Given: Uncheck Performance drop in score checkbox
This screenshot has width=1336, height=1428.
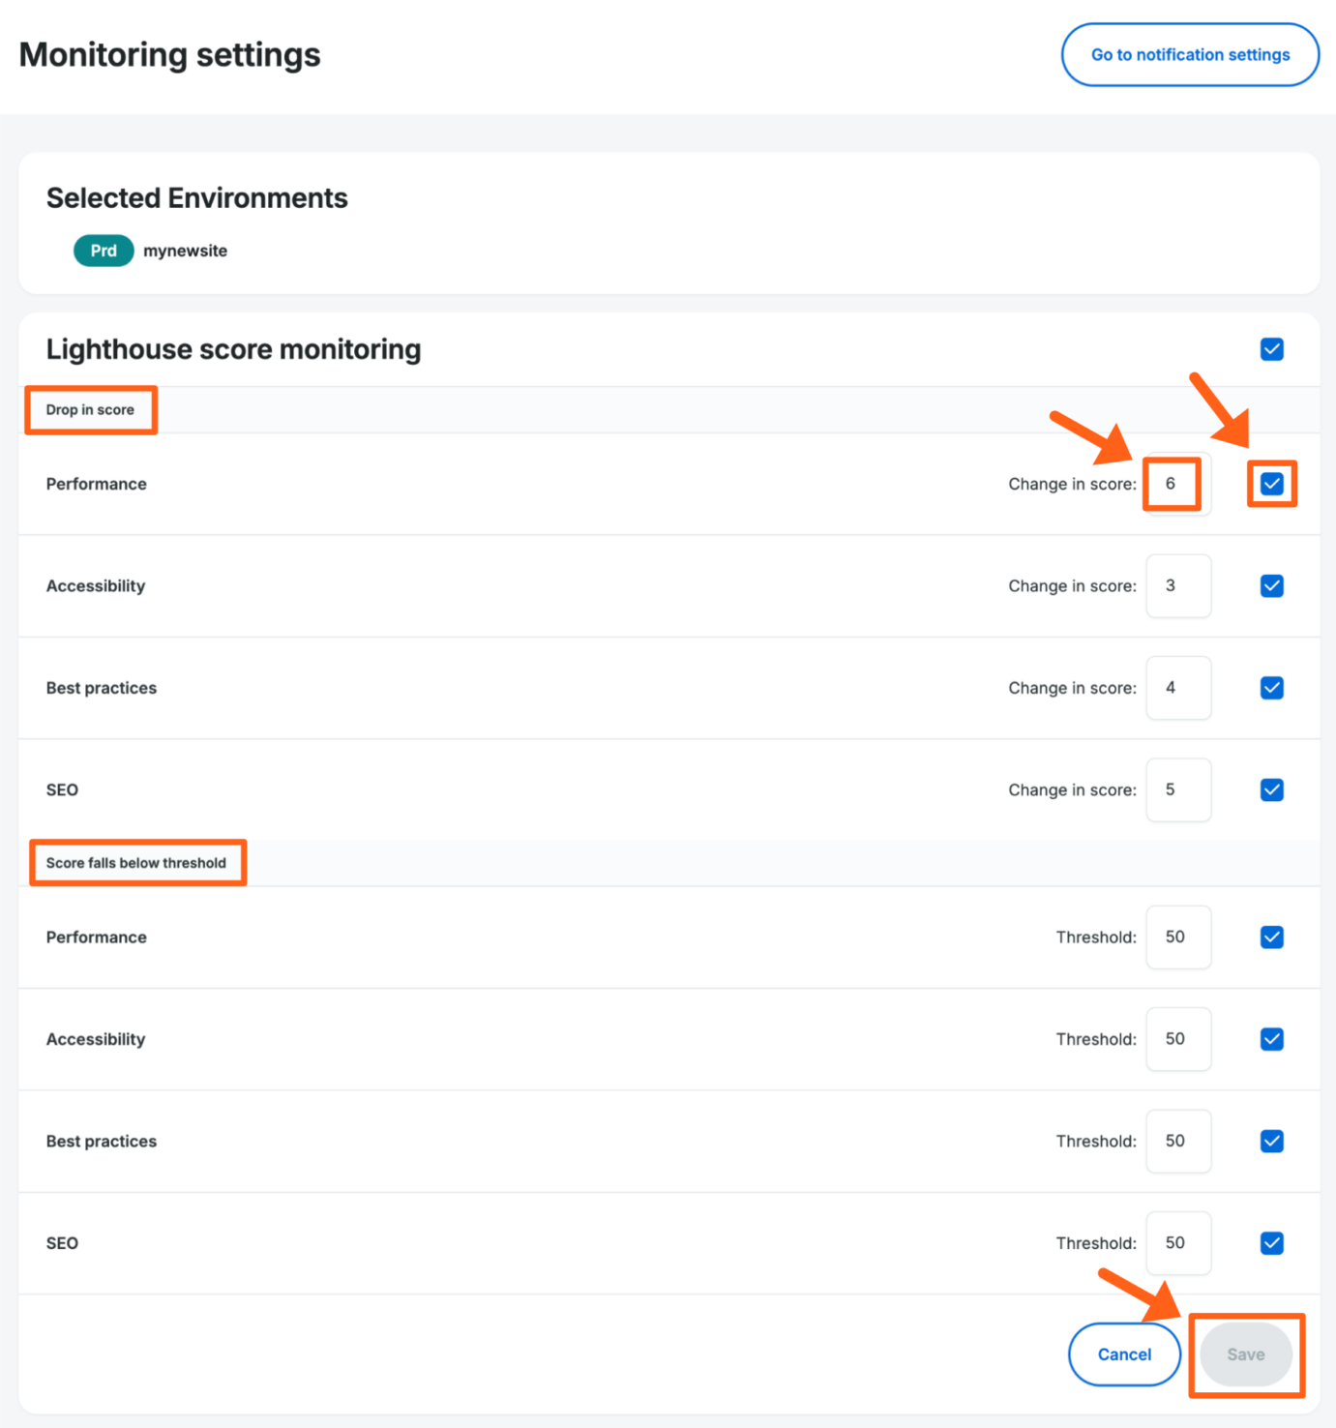Looking at the screenshot, I should [x=1271, y=484].
